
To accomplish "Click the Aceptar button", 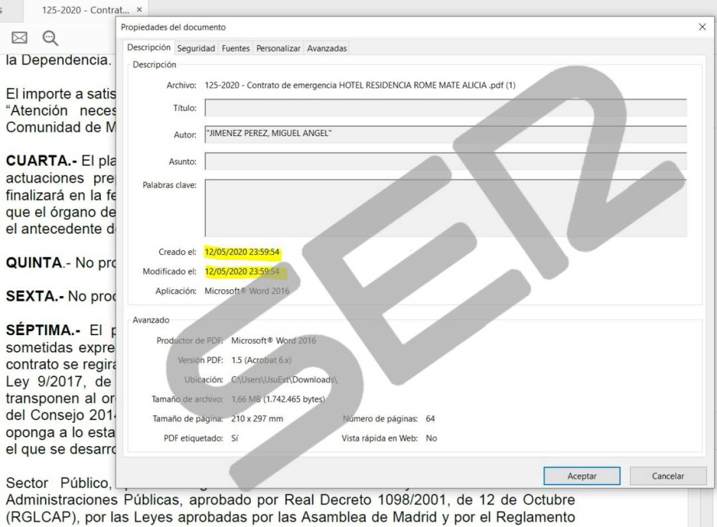I will tap(582, 476).
